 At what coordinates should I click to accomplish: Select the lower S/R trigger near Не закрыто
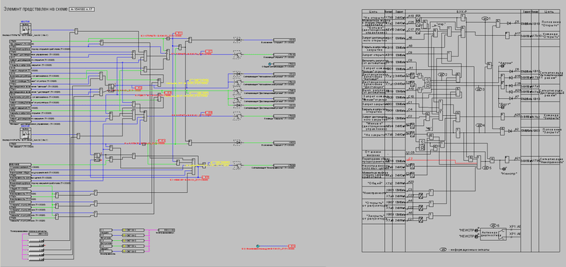pyautogui.click(x=421, y=145)
